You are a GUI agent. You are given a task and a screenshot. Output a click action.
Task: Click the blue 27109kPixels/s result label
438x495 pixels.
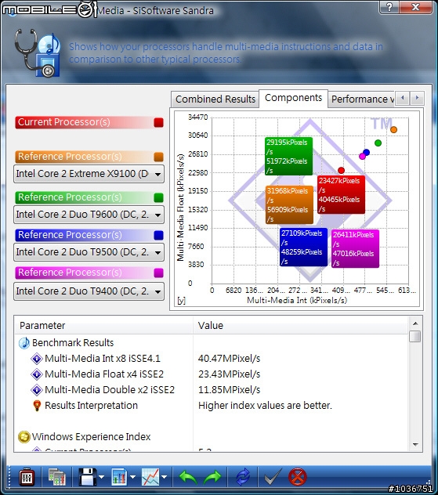[303, 247]
